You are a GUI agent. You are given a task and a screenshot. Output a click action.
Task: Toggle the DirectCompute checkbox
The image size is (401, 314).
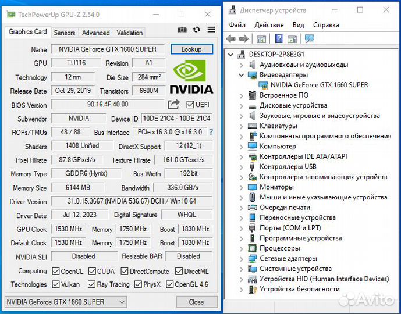coord(125,271)
